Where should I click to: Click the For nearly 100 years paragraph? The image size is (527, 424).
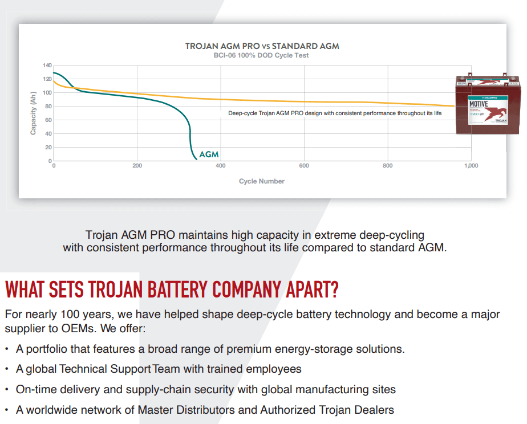(252, 321)
